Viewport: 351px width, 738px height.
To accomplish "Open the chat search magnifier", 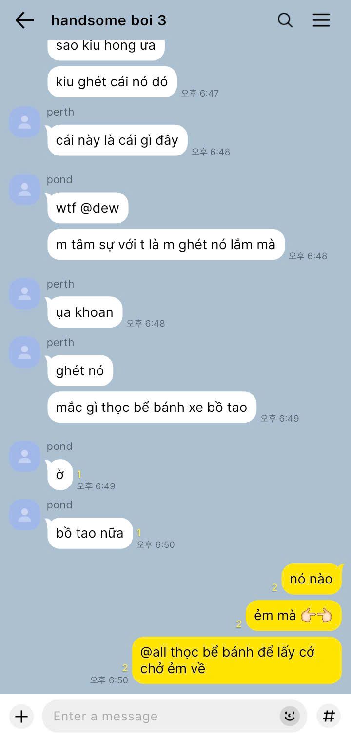I will (285, 20).
